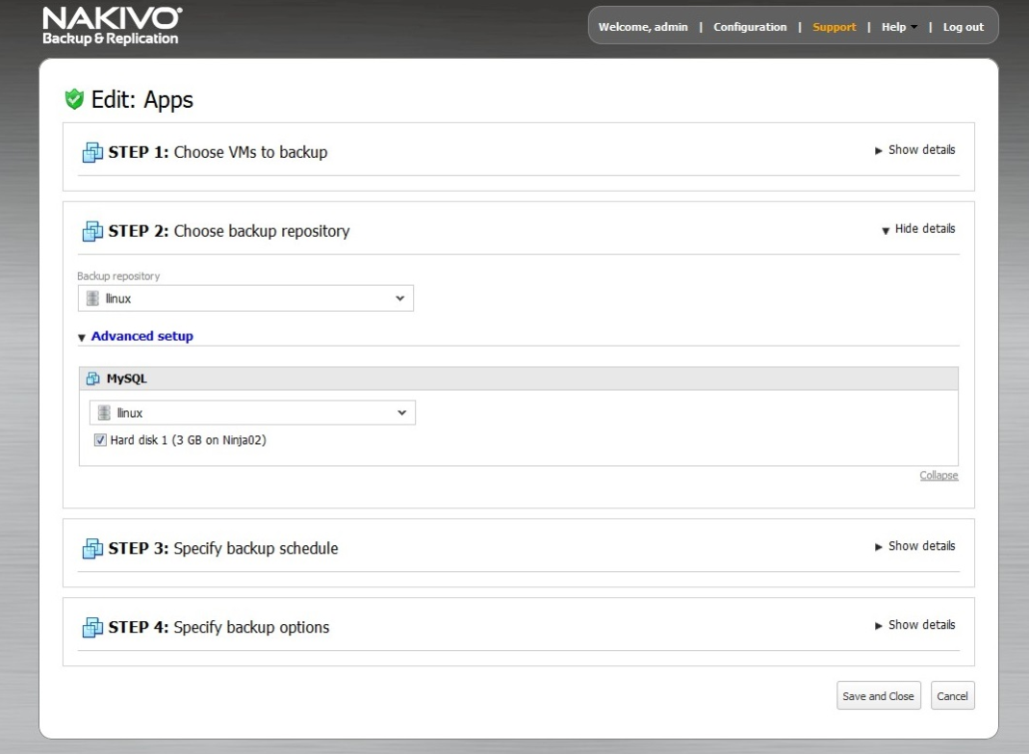The image size is (1029, 754).
Task: Log out of the application
Action: (964, 27)
